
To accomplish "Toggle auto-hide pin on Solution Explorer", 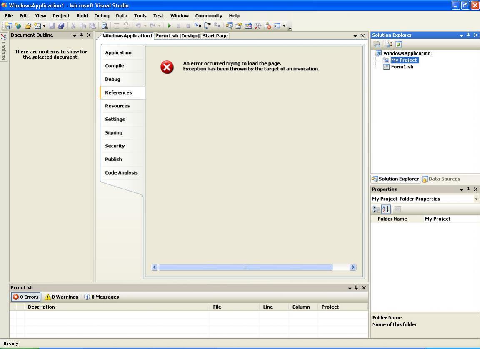I will (x=468, y=35).
